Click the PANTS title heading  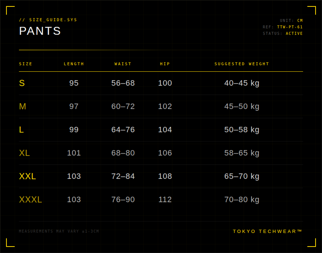click(x=40, y=31)
